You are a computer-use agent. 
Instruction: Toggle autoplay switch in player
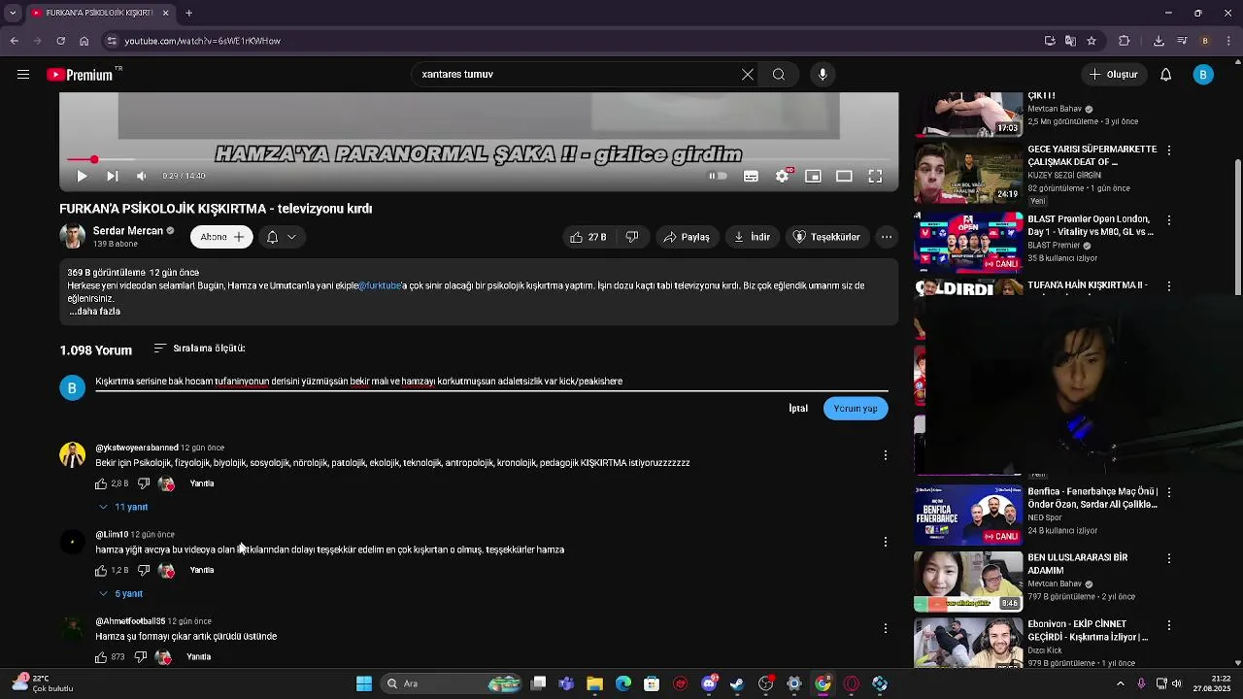718,176
